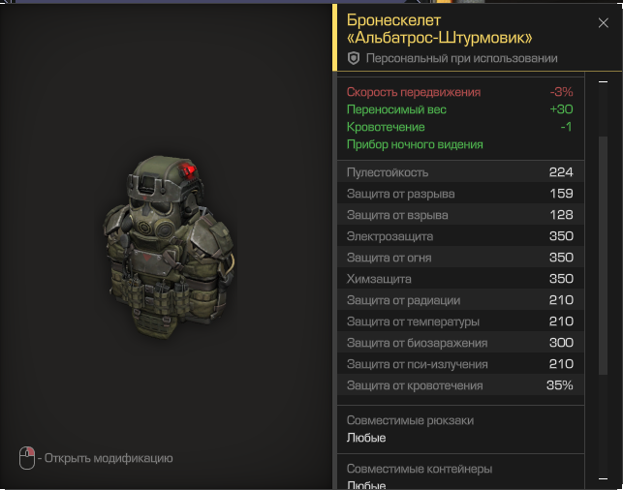Select the Пулестойкость 224 stat row

(460, 172)
